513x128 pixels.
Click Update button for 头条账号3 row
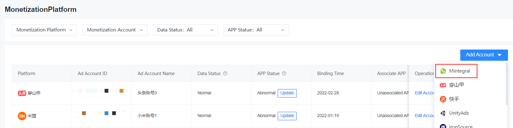tap(287, 93)
